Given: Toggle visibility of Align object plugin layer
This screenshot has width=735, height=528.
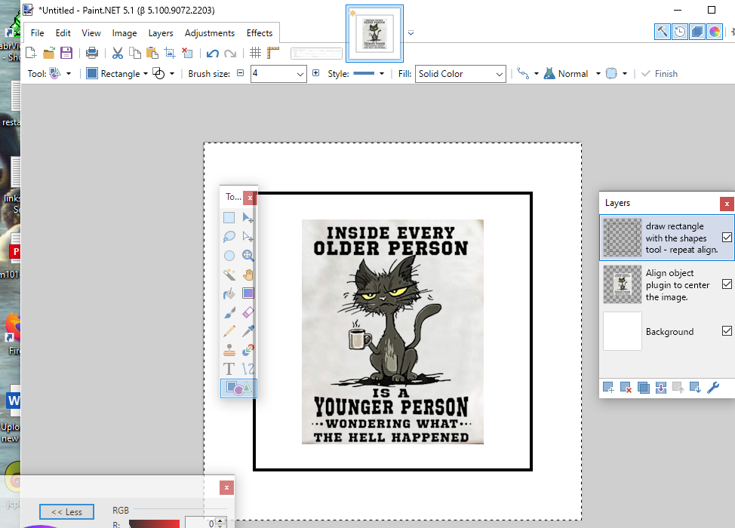Looking at the screenshot, I should 727,284.
